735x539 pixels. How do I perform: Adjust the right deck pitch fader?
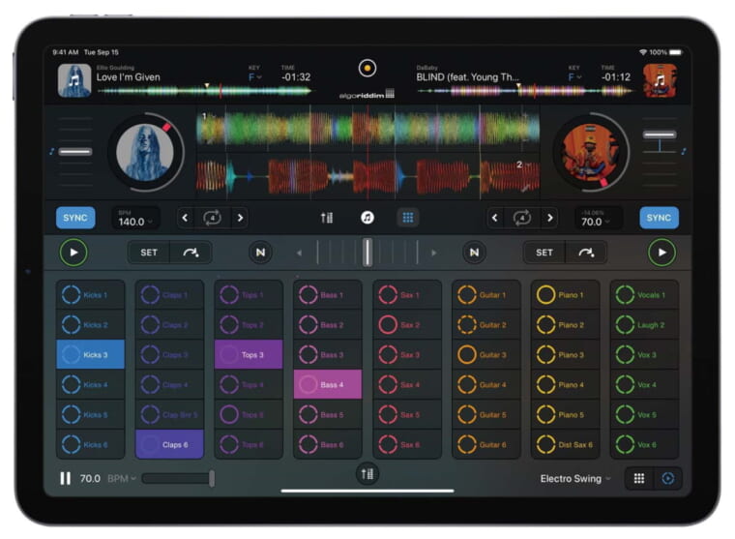tap(659, 135)
